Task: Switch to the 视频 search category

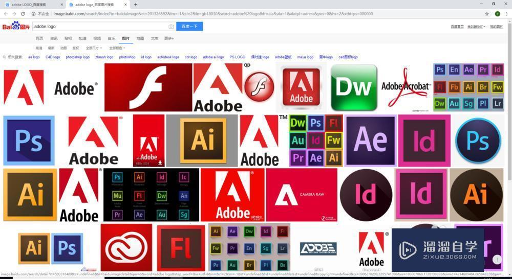Action: tap(97, 38)
